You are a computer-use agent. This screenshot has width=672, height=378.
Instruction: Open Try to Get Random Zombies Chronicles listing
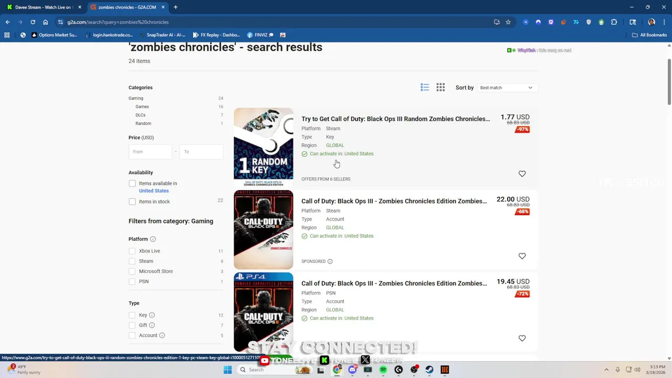pyautogui.click(x=395, y=119)
